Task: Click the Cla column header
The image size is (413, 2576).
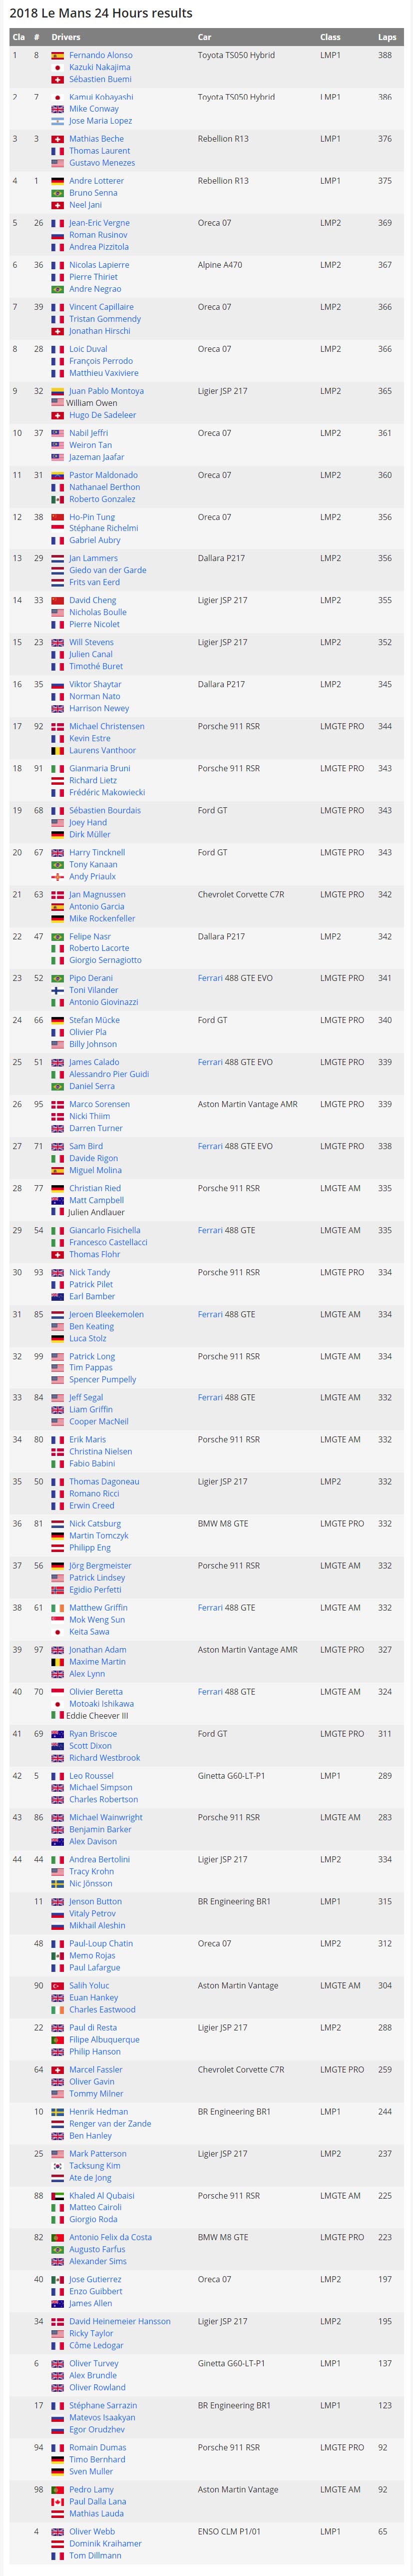Action: point(18,37)
